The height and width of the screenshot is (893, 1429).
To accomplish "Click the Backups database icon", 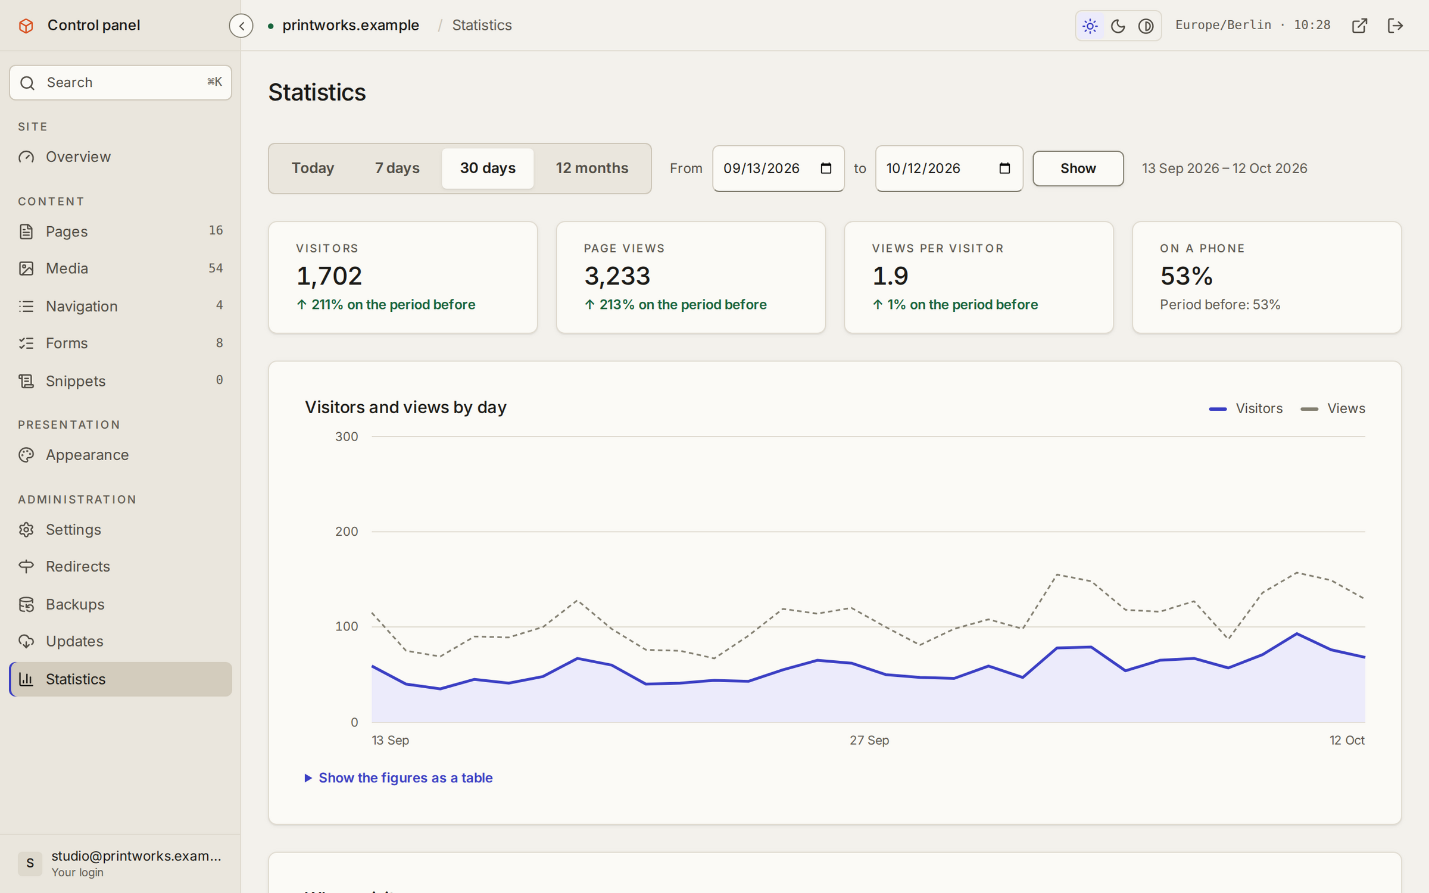I will (26, 604).
